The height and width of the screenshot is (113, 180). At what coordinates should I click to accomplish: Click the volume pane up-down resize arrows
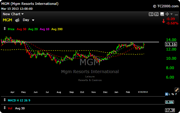point(5,108)
